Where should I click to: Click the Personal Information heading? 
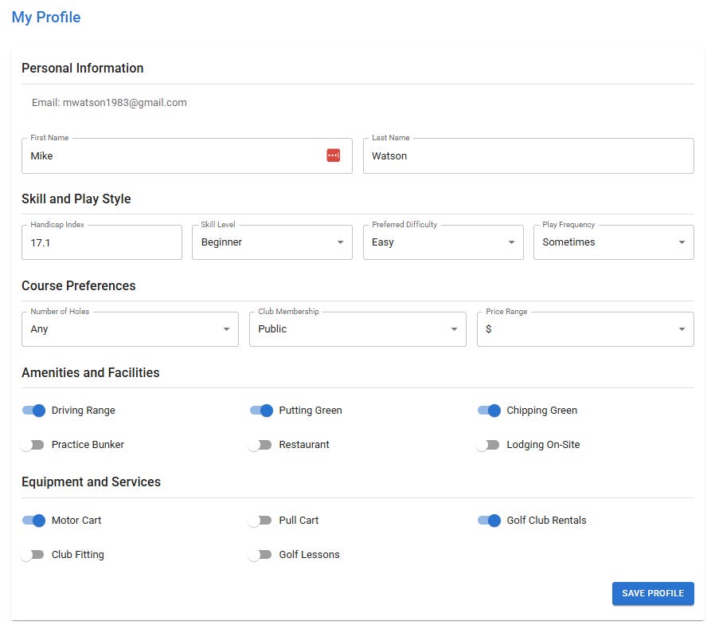(83, 68)
